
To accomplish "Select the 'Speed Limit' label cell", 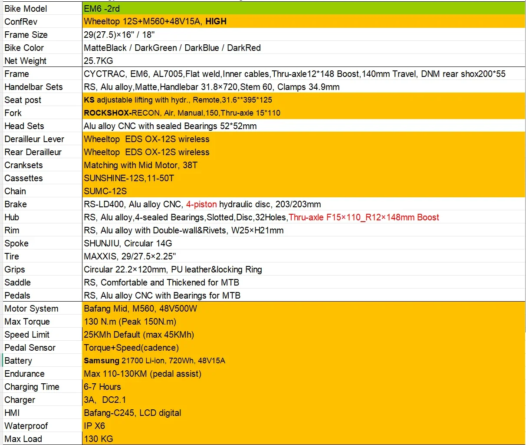I will tap(42, 335).
